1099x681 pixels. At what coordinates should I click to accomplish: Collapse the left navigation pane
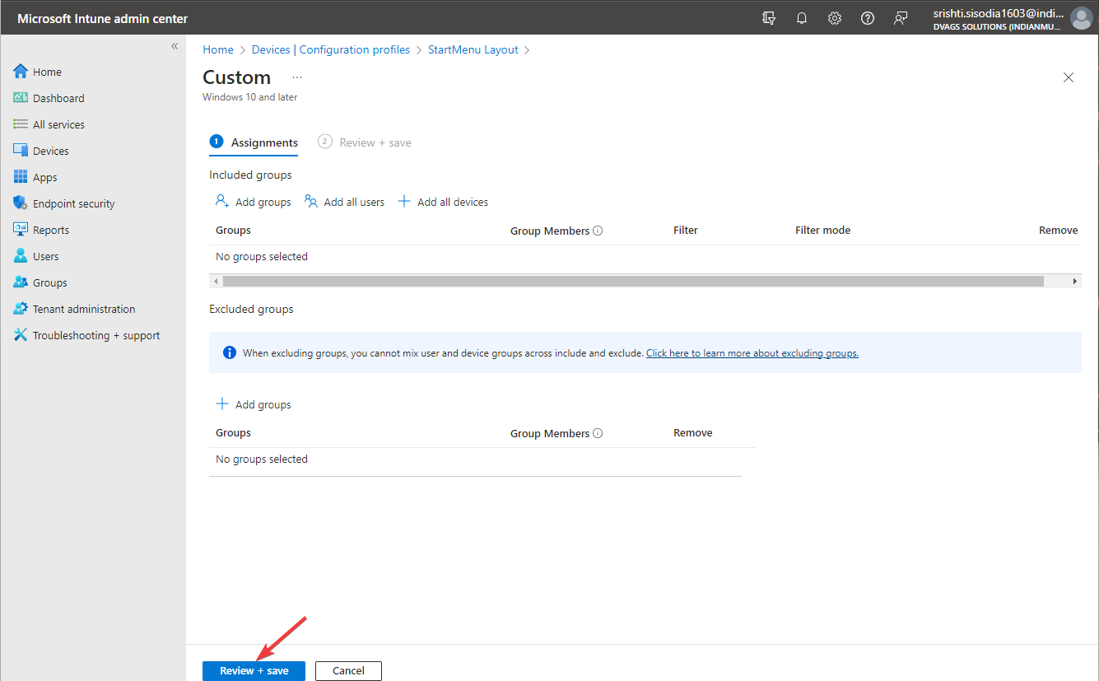[x=174, y=46]
